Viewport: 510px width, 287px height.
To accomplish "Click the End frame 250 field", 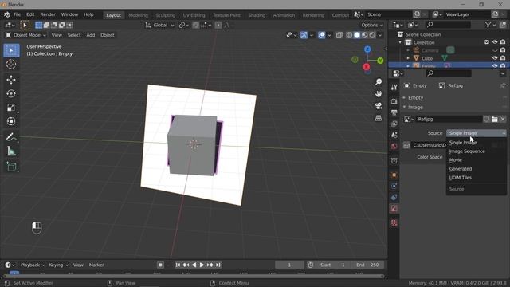I will pyautogui.click(x=368, y=265).
